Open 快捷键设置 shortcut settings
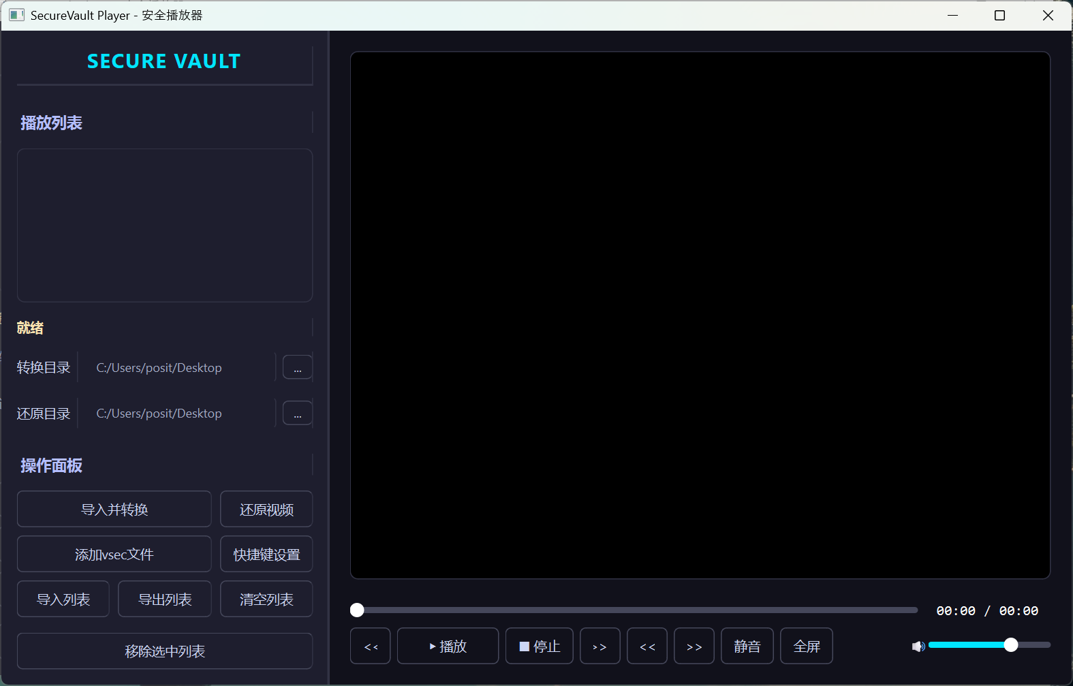 coord(266,554)
